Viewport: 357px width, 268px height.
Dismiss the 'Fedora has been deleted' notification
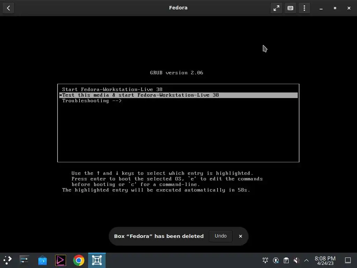click(241, 236)
